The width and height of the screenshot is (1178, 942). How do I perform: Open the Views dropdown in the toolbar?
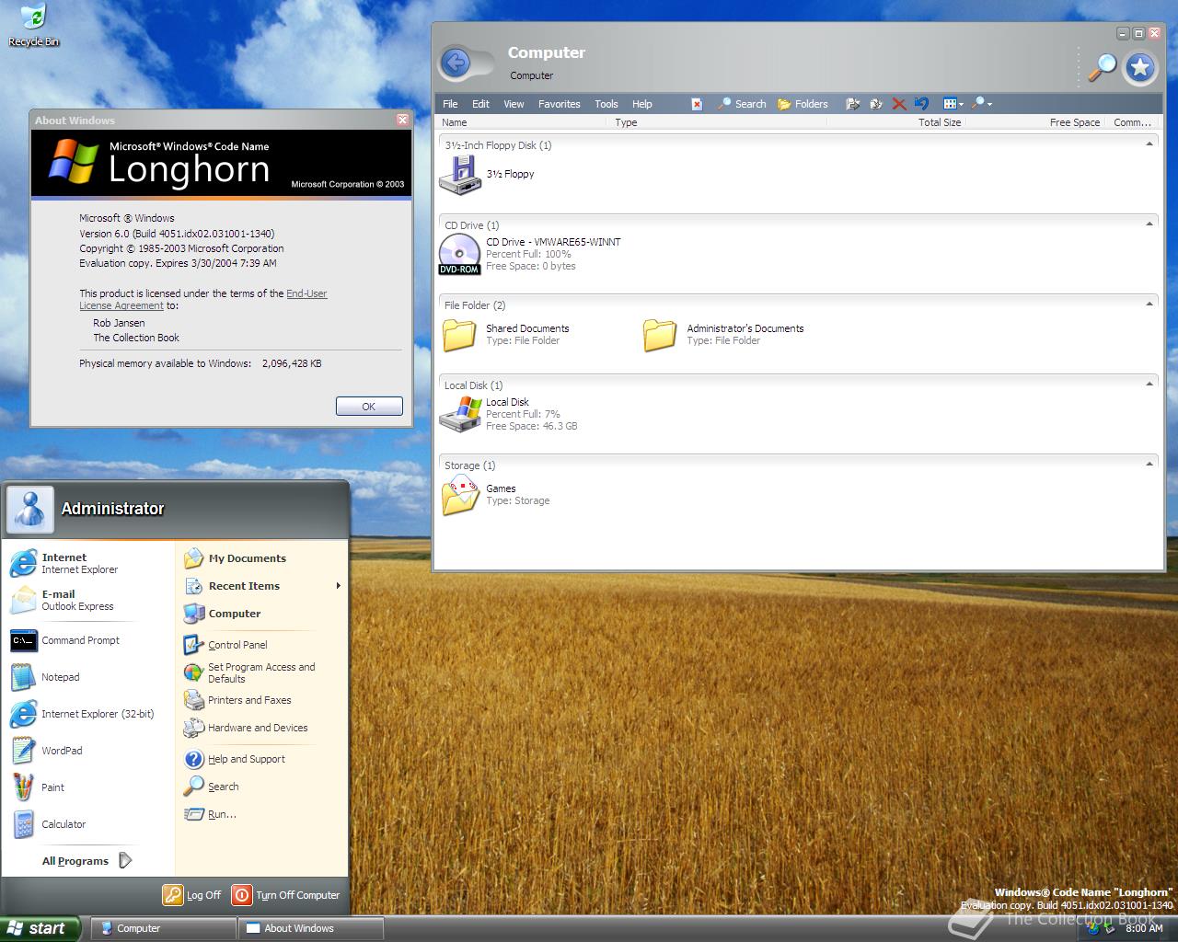953,104
